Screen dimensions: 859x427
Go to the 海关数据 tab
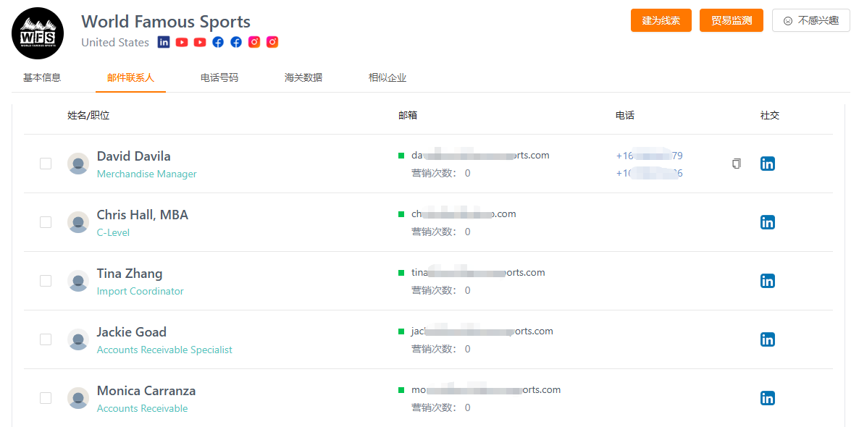pyautogui.click(x=303, y=77)
